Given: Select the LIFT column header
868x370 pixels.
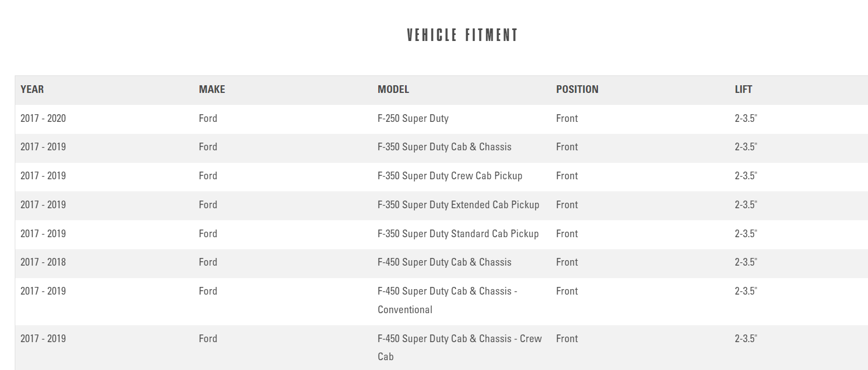Looking at the screenshot, I should 743,89.
